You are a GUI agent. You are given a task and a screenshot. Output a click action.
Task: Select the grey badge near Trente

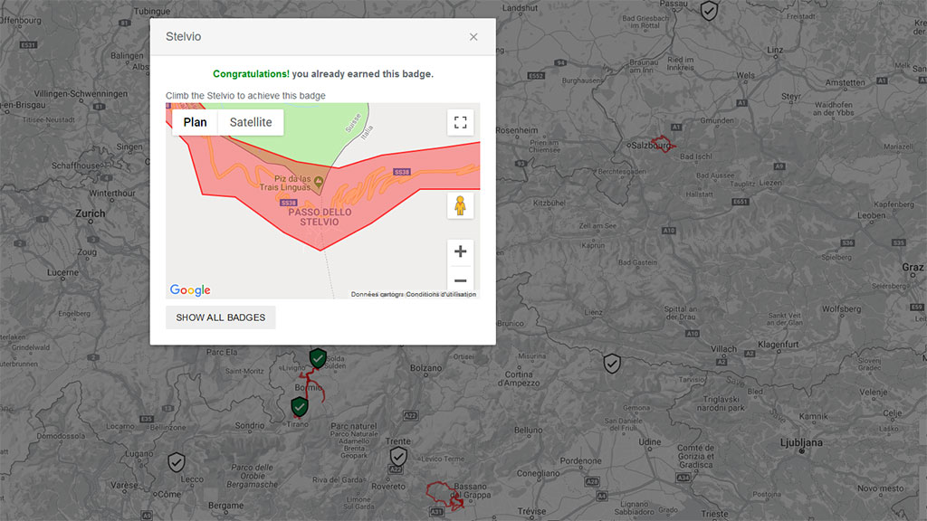pyautogui.click(x=398, y=456)
